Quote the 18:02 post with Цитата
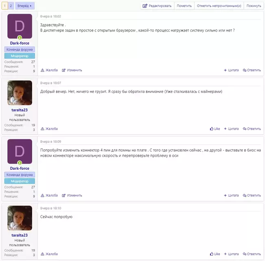 coord(231,70)
